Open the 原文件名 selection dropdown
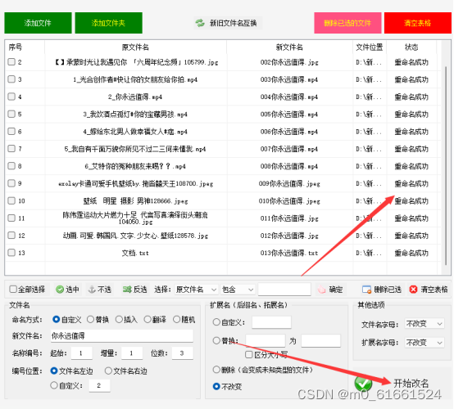This screenshot has width=454, height=409. [196, 290]
